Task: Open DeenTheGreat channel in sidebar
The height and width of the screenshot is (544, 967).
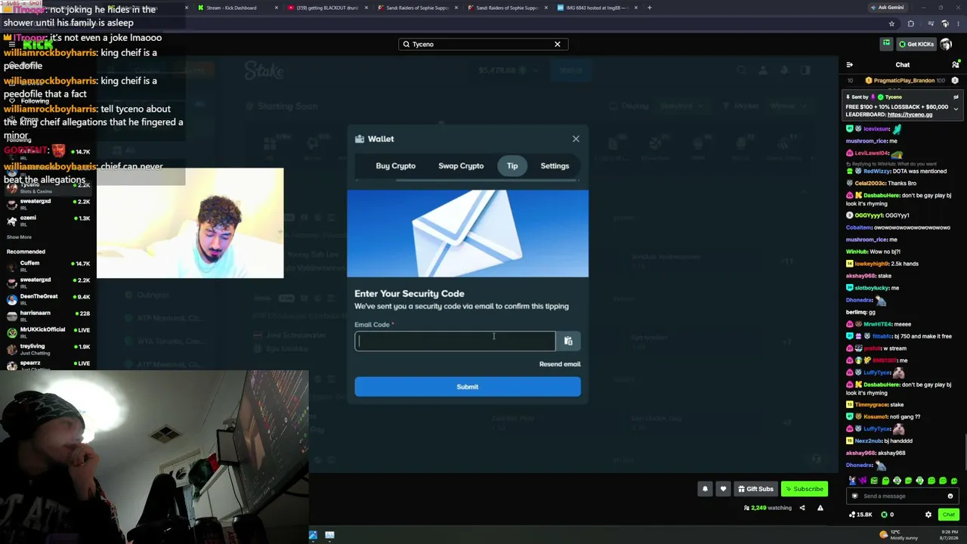Action: (x=48, y=299)
